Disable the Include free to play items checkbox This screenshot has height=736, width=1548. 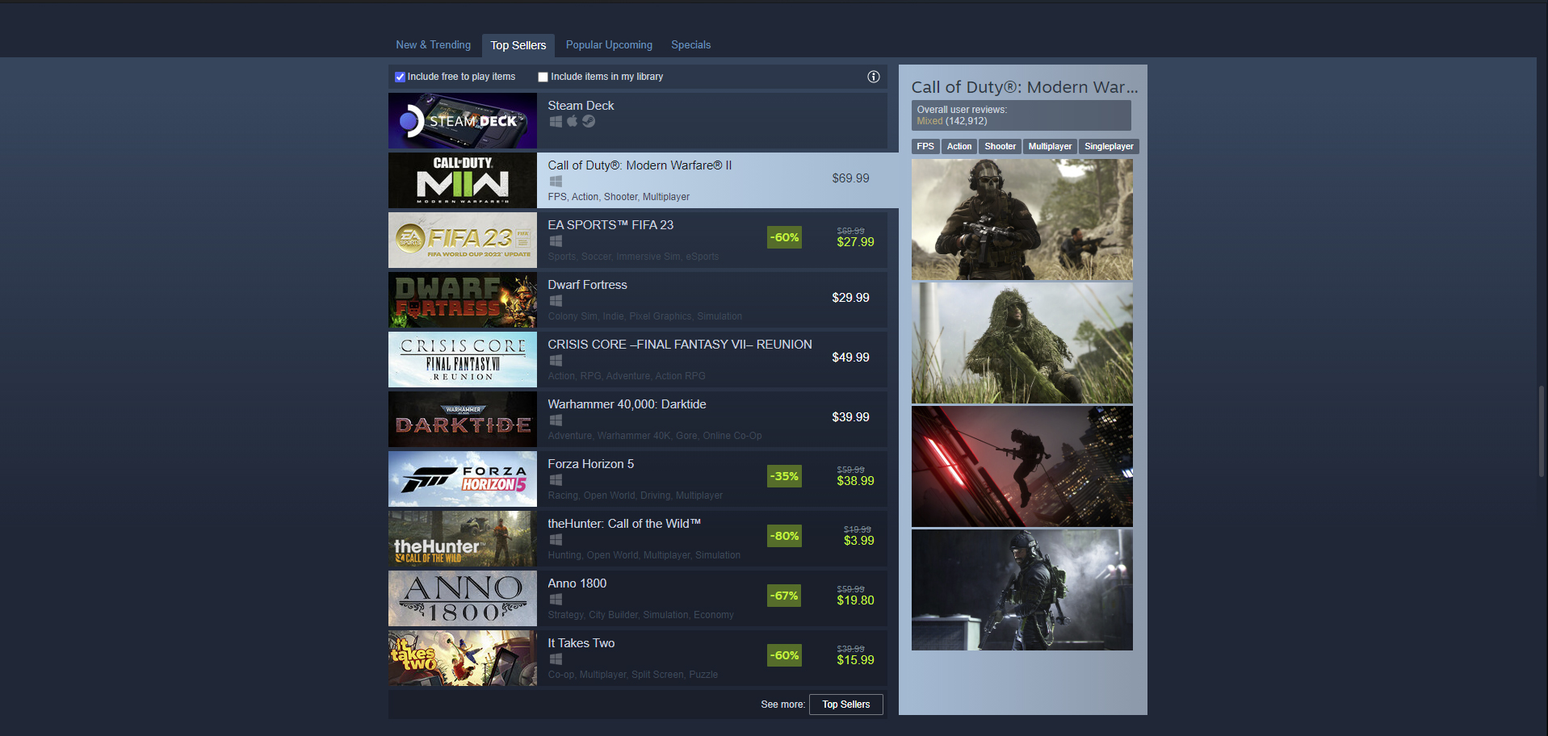click(x=400, y=77)
